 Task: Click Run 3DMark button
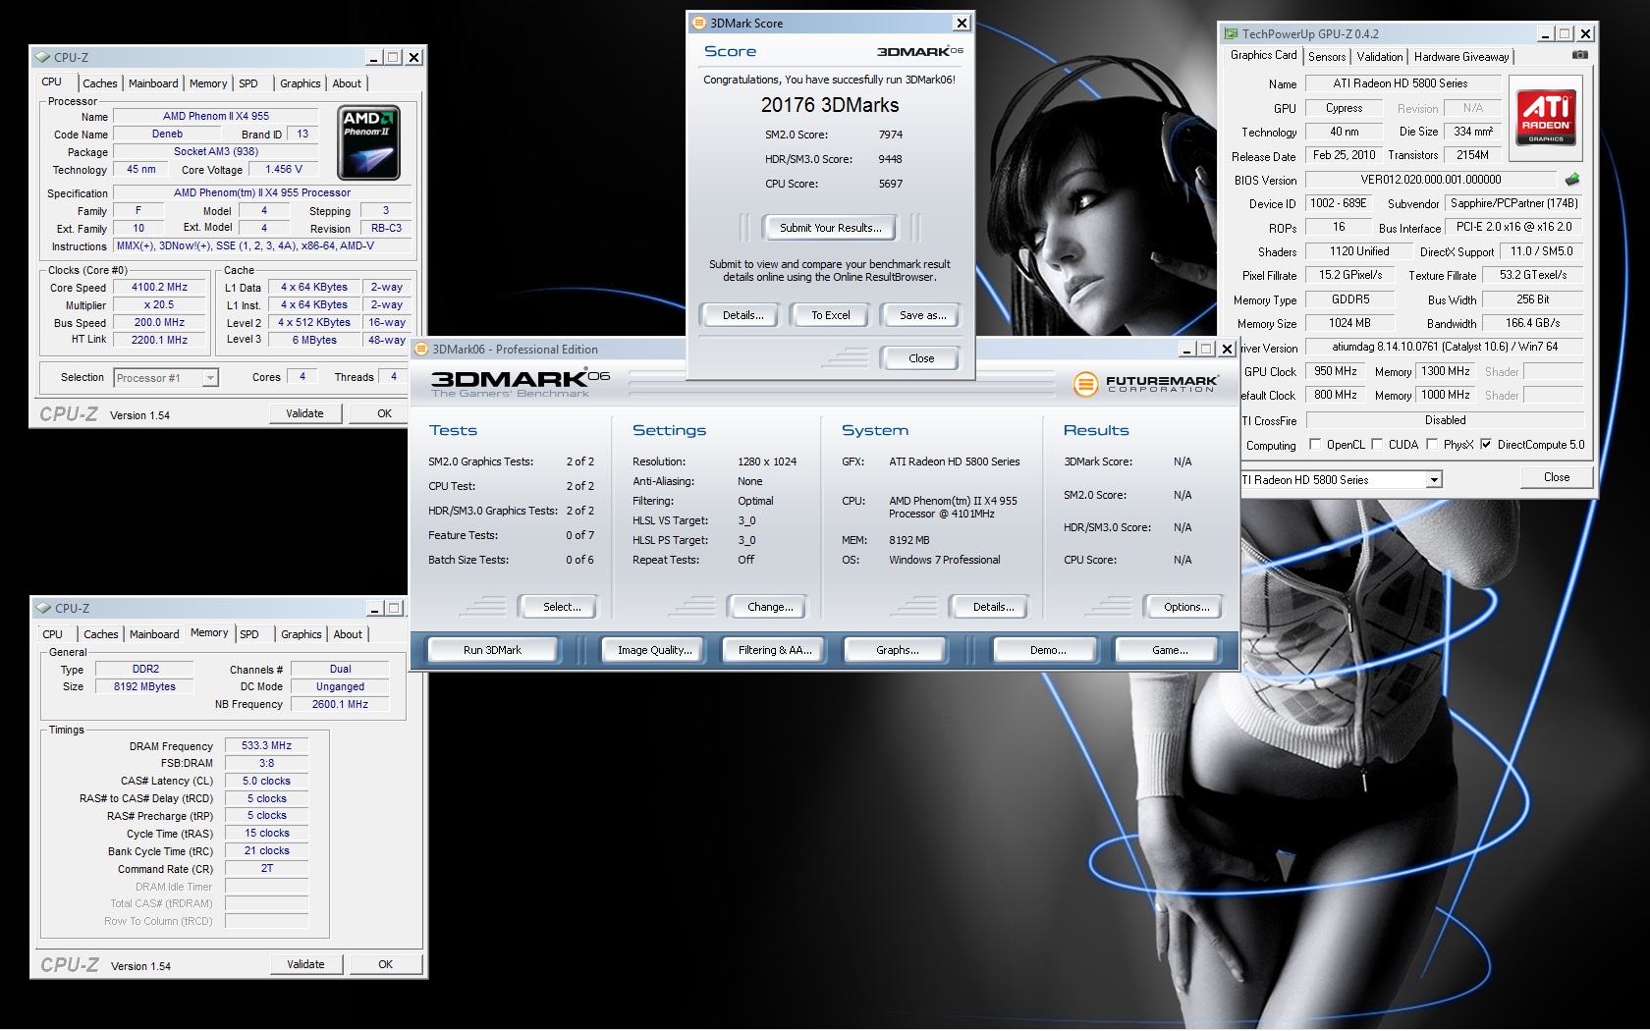492,650
